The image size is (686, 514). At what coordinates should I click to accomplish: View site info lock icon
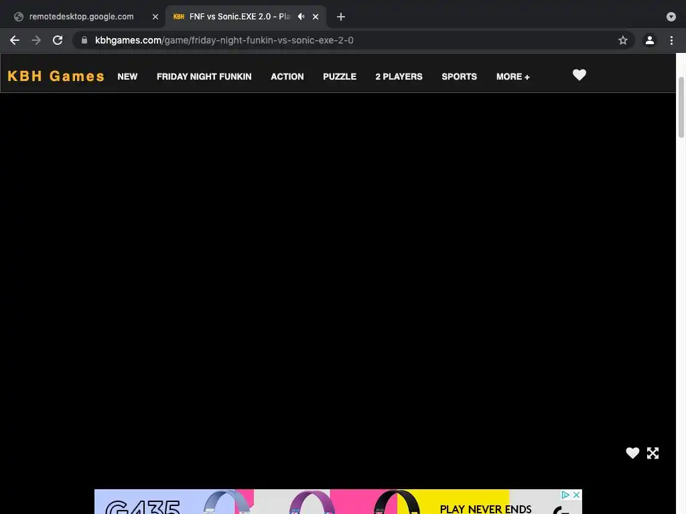click(x=84, y=40)
